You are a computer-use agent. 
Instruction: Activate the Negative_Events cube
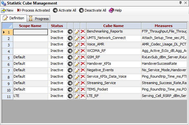click(70, 70)
